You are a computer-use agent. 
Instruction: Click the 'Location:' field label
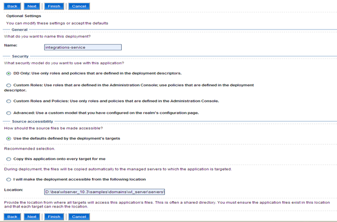pos(13,190)
